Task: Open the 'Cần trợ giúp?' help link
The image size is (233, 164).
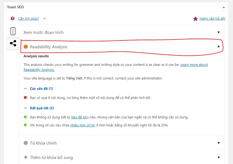Action: tap(29, 18)
